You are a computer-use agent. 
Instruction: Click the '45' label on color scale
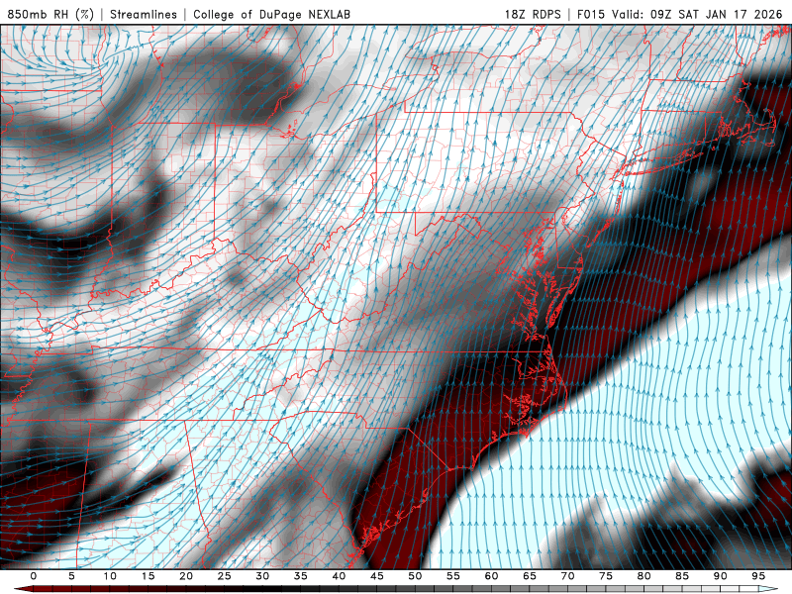tap(377, 576)
